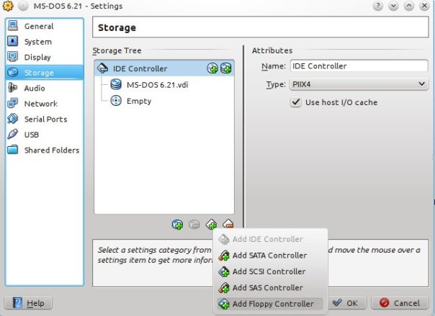
Task: Click the Shared Folders folder icon
Action: [12, 150]
